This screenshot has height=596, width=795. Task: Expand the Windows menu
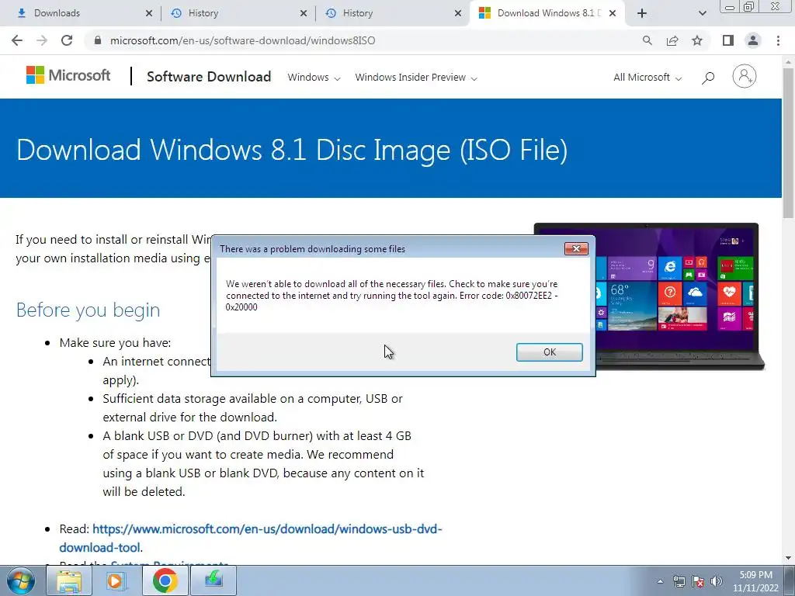pos(314,77)
